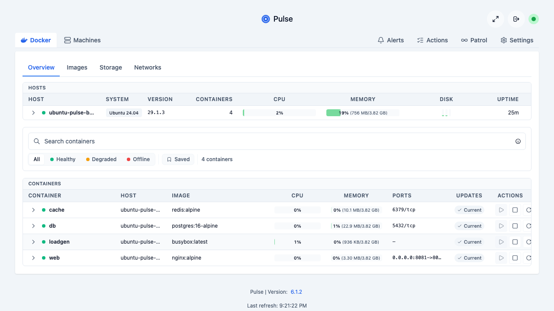Open version 6.1.2 link

[296, 292]
